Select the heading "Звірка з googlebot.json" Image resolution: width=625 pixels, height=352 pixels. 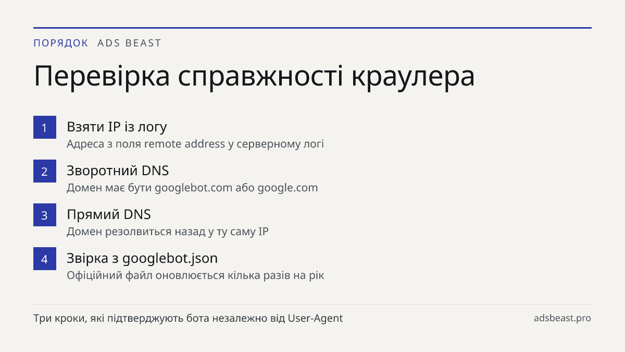pyautogui.click(x=142, y=258)
